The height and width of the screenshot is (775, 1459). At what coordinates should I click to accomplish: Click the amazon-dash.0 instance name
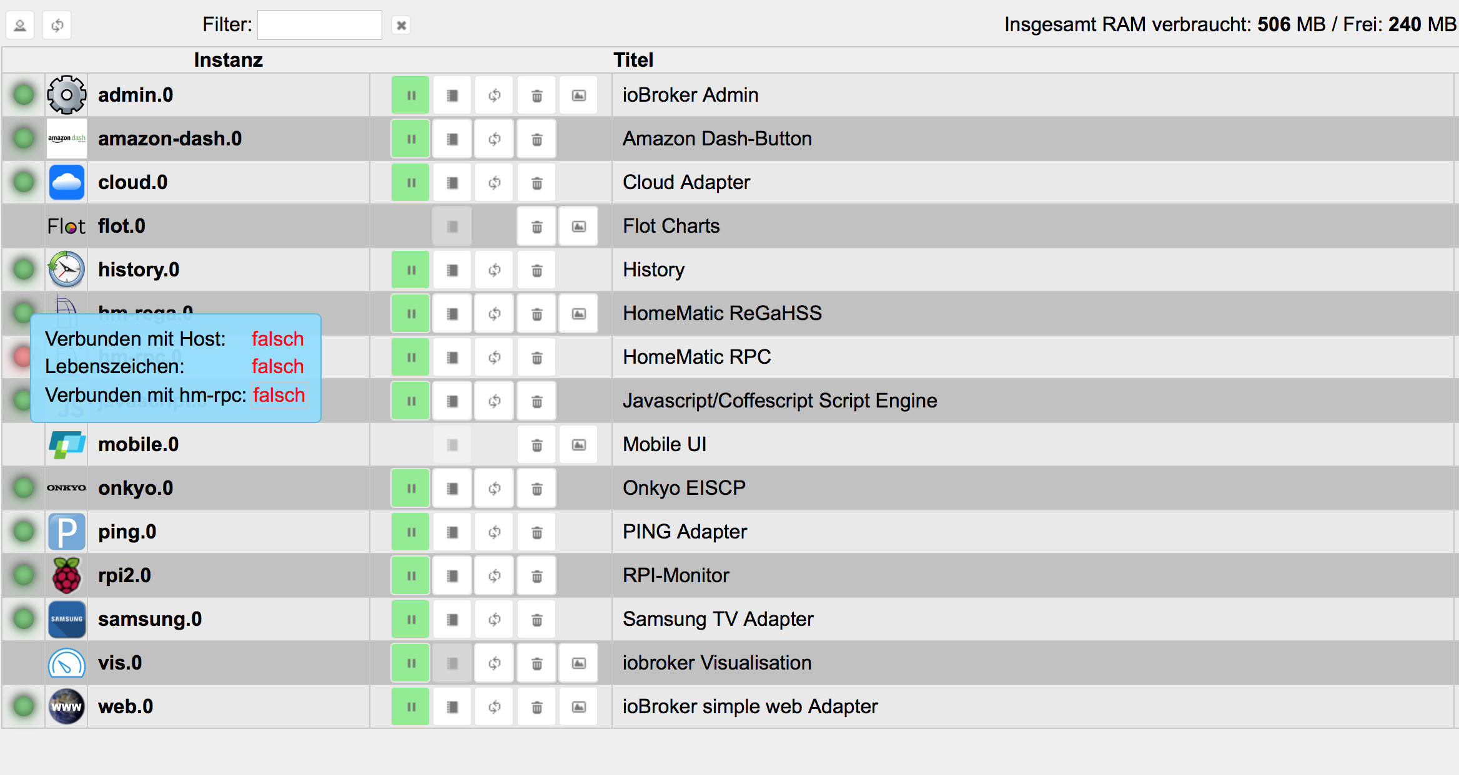[170, 139]
